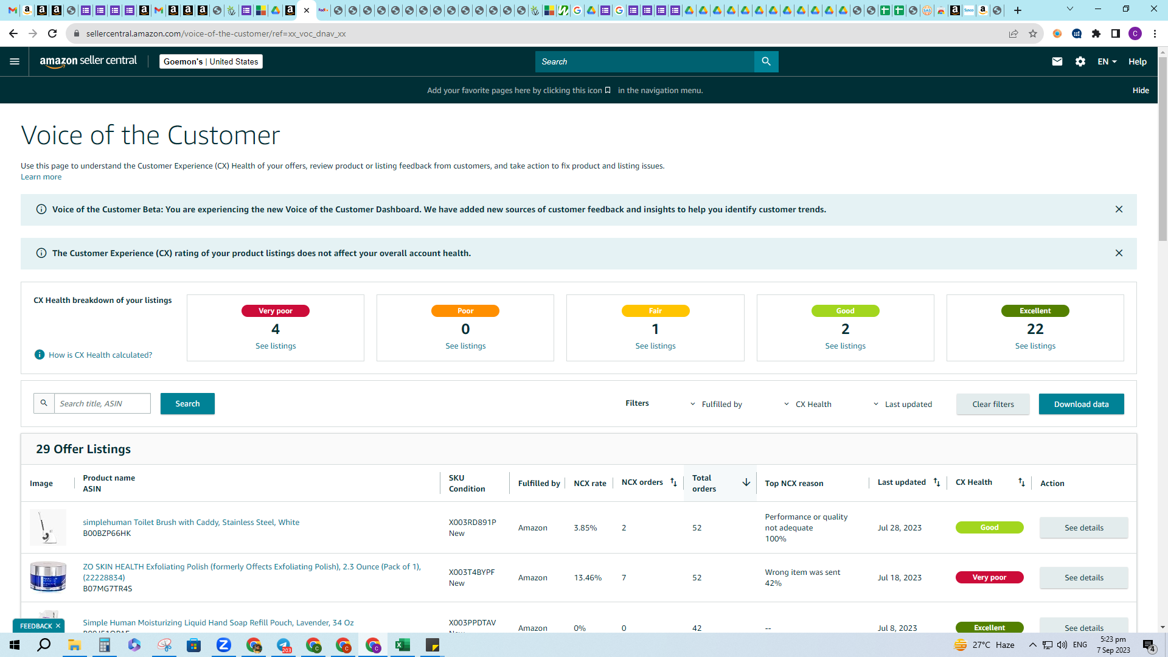Viewport: 1168px width, 657px height.
Task: Hide the favorites bar
Action: (x=1141, y=90)
